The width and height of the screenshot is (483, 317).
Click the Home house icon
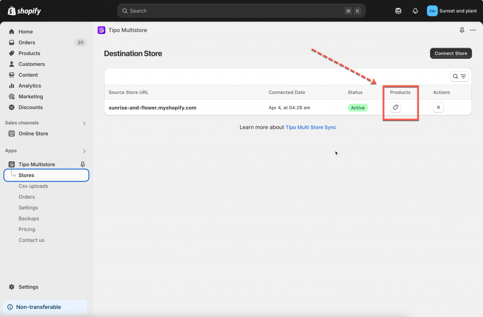[x=12, y=32]
